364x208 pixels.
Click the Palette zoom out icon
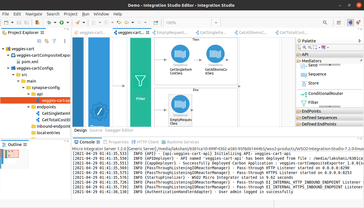tap(310, 47)
